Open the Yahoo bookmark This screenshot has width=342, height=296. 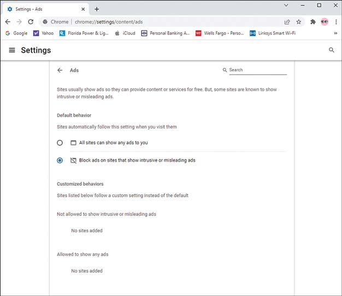[43, 33]
